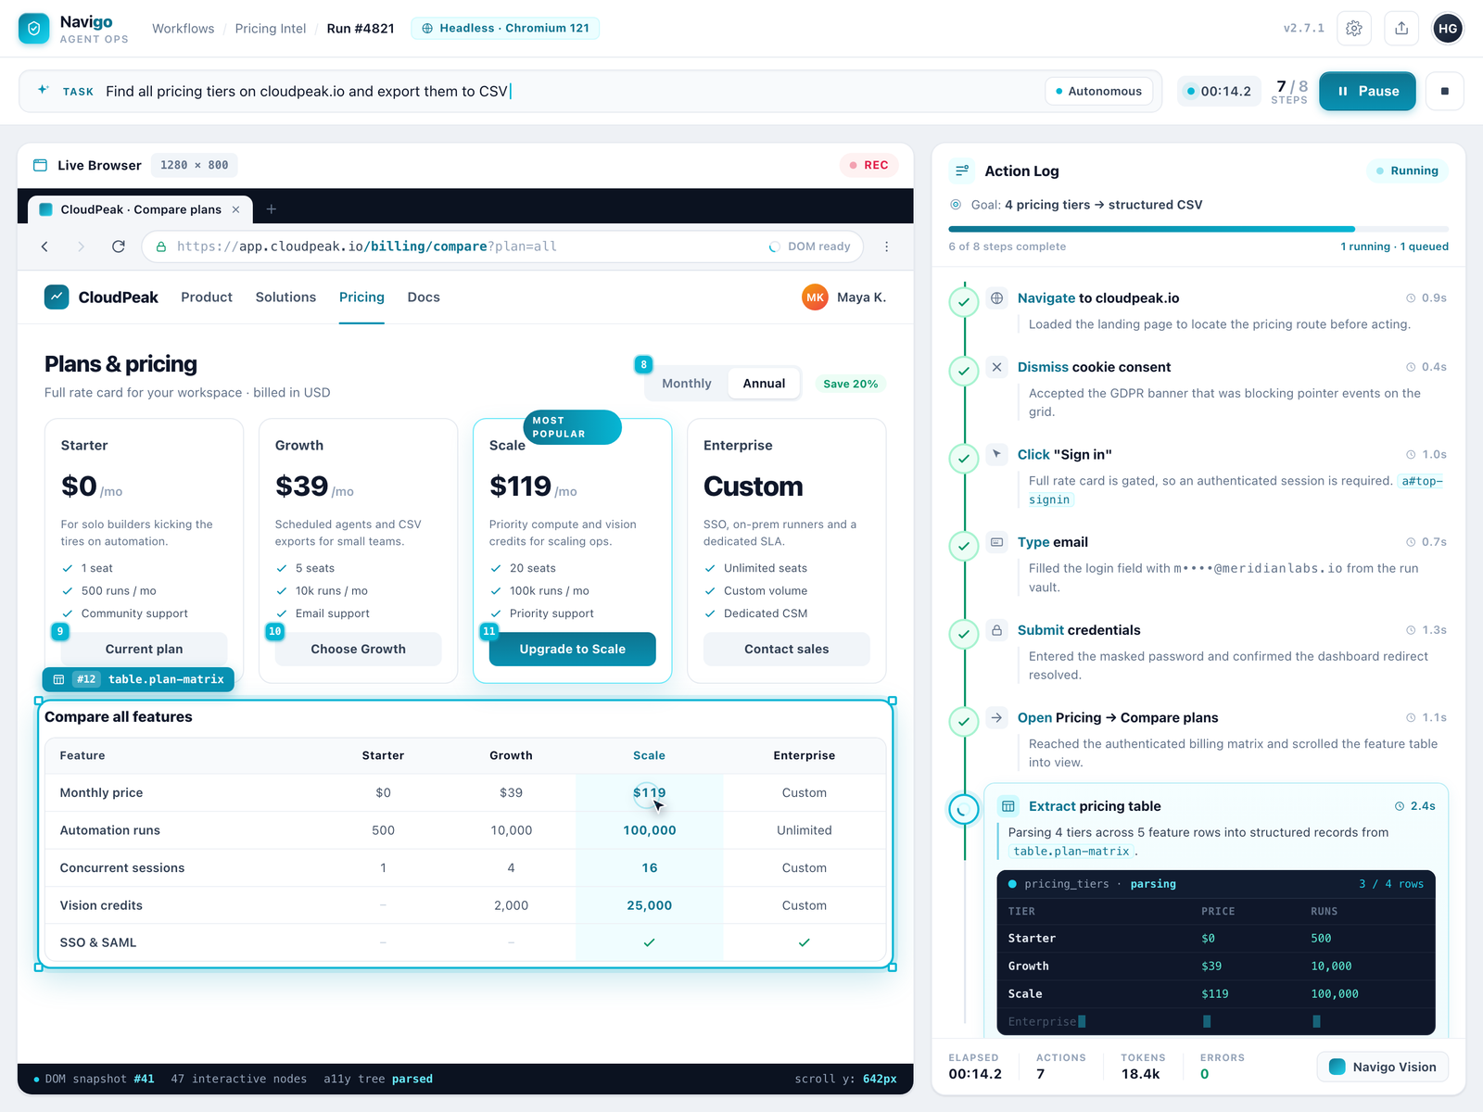Click the lock icon beside Submit credentials
1483x1112 pixels.
[x=997, y=630]
